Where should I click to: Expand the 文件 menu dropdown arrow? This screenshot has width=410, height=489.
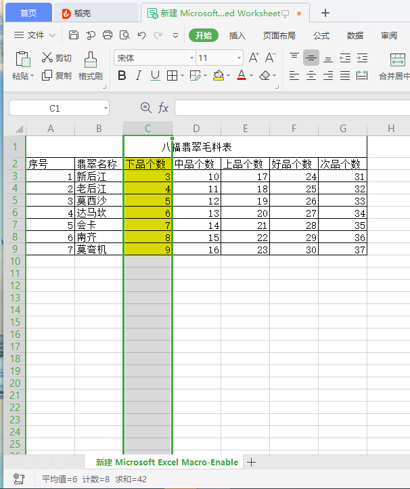[x=52, y=35]
